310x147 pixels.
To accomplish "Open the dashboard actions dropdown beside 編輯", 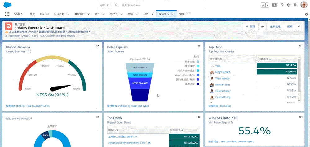I will pos(299,27).
